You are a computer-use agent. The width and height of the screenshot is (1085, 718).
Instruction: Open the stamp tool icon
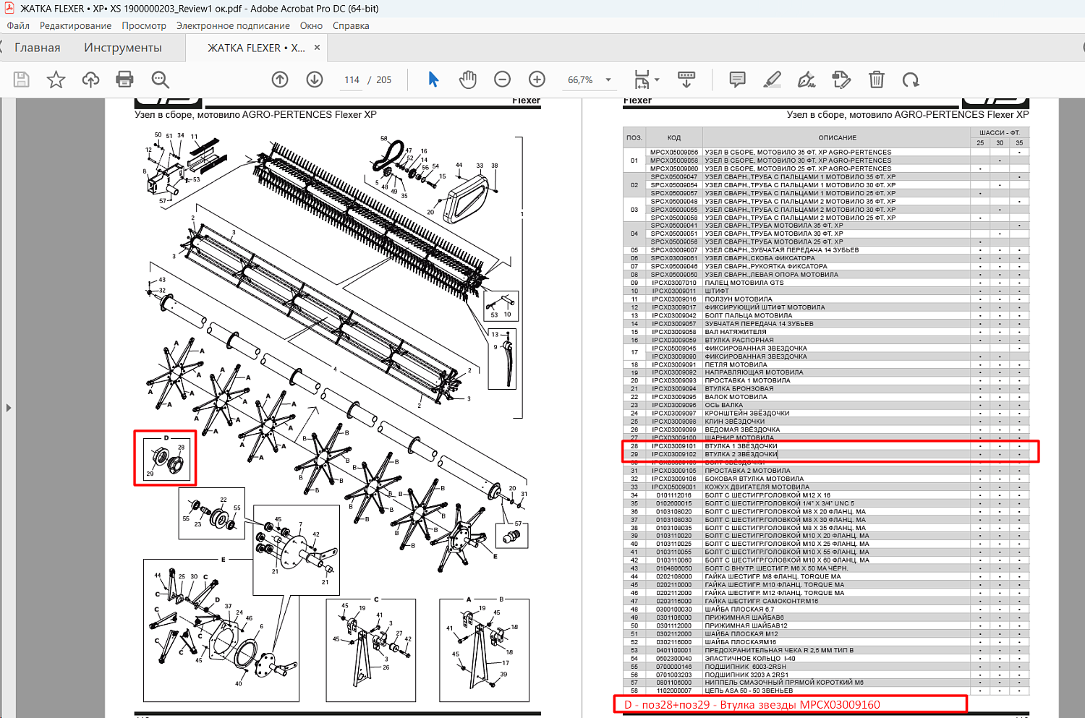point(841,80)
